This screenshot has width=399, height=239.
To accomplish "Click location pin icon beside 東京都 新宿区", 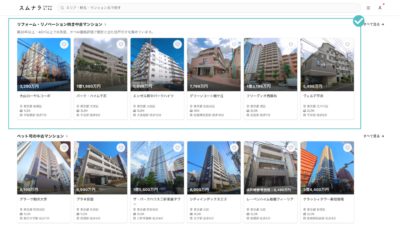I will click(x=304, y=210).
